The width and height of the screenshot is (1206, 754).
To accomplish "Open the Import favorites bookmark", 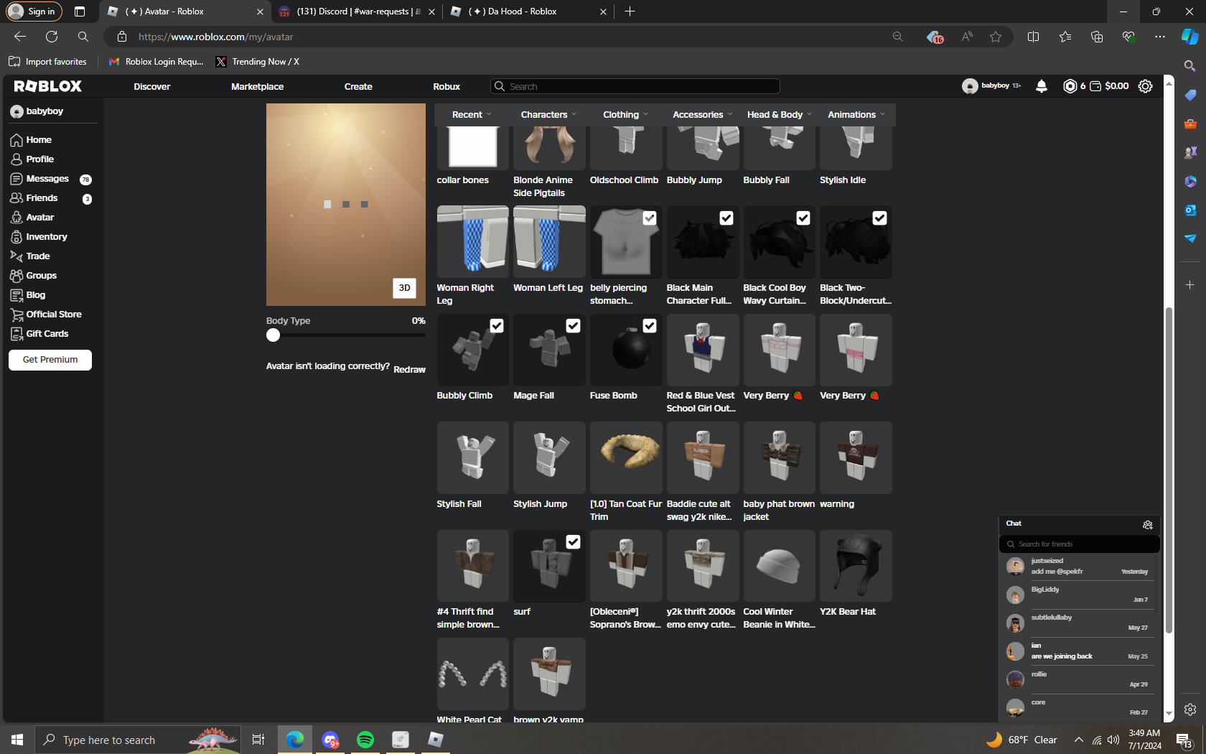I will click(x=48, y=62).
